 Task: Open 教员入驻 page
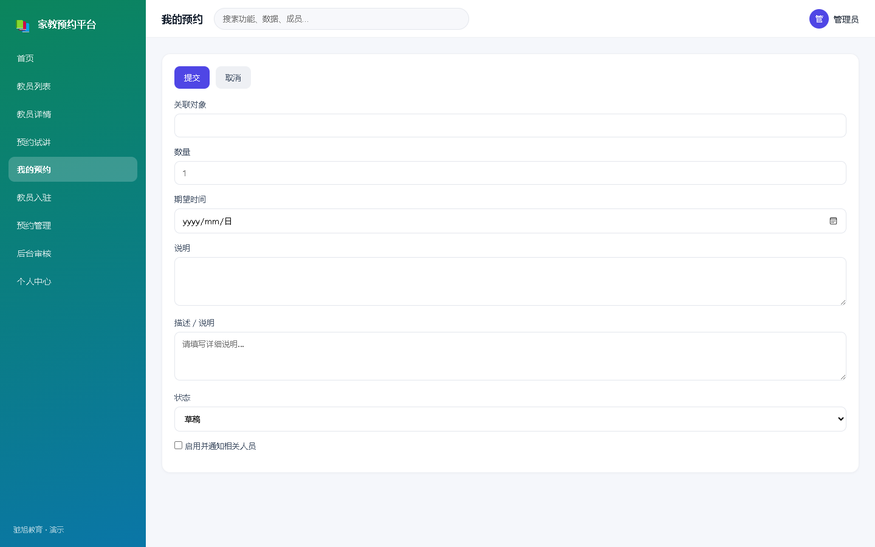point(73,198)
